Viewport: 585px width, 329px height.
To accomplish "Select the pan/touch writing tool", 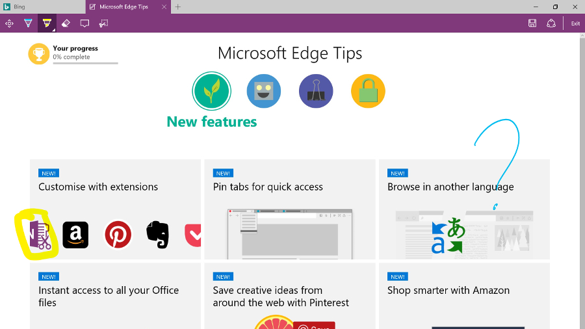I will pyautogui.click(x=9, y=23).
